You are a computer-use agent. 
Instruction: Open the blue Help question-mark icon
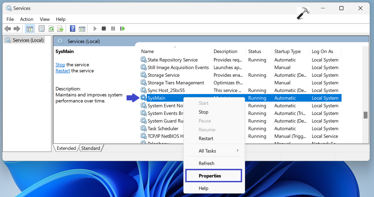72,29
